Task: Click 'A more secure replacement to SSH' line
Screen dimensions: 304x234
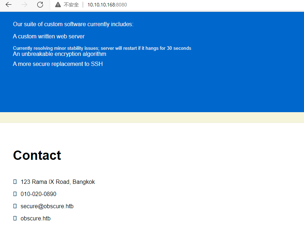Action: [x=58, y=64]
